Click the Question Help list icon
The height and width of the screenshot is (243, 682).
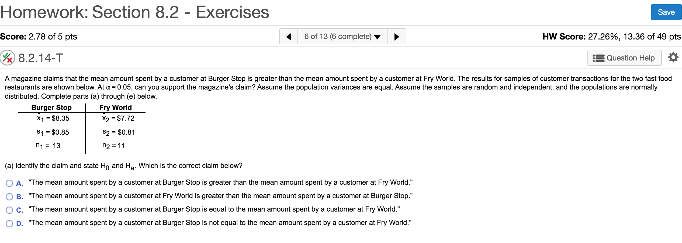[x=598, y=58]
